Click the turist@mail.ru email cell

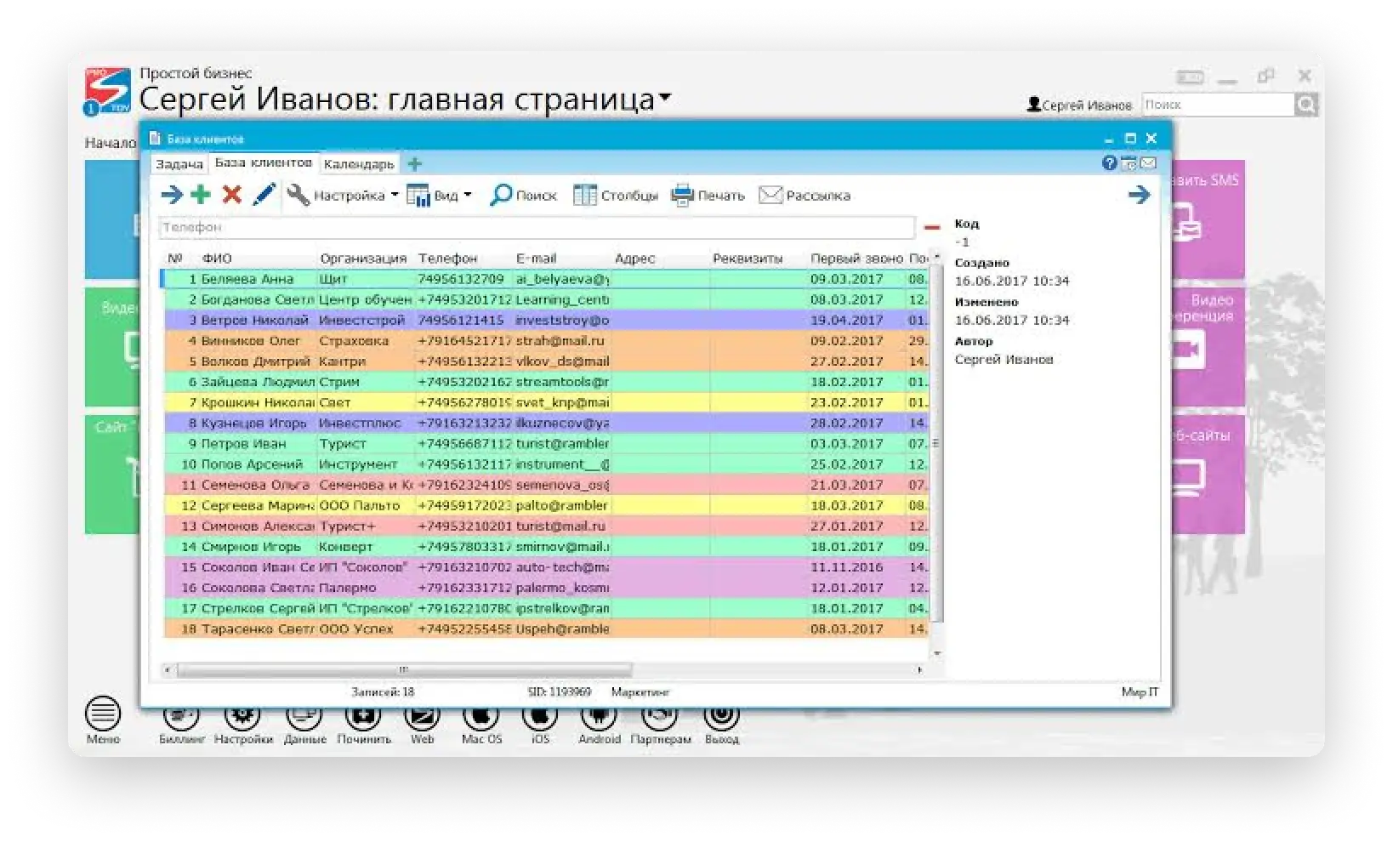(x=561, y=526)
